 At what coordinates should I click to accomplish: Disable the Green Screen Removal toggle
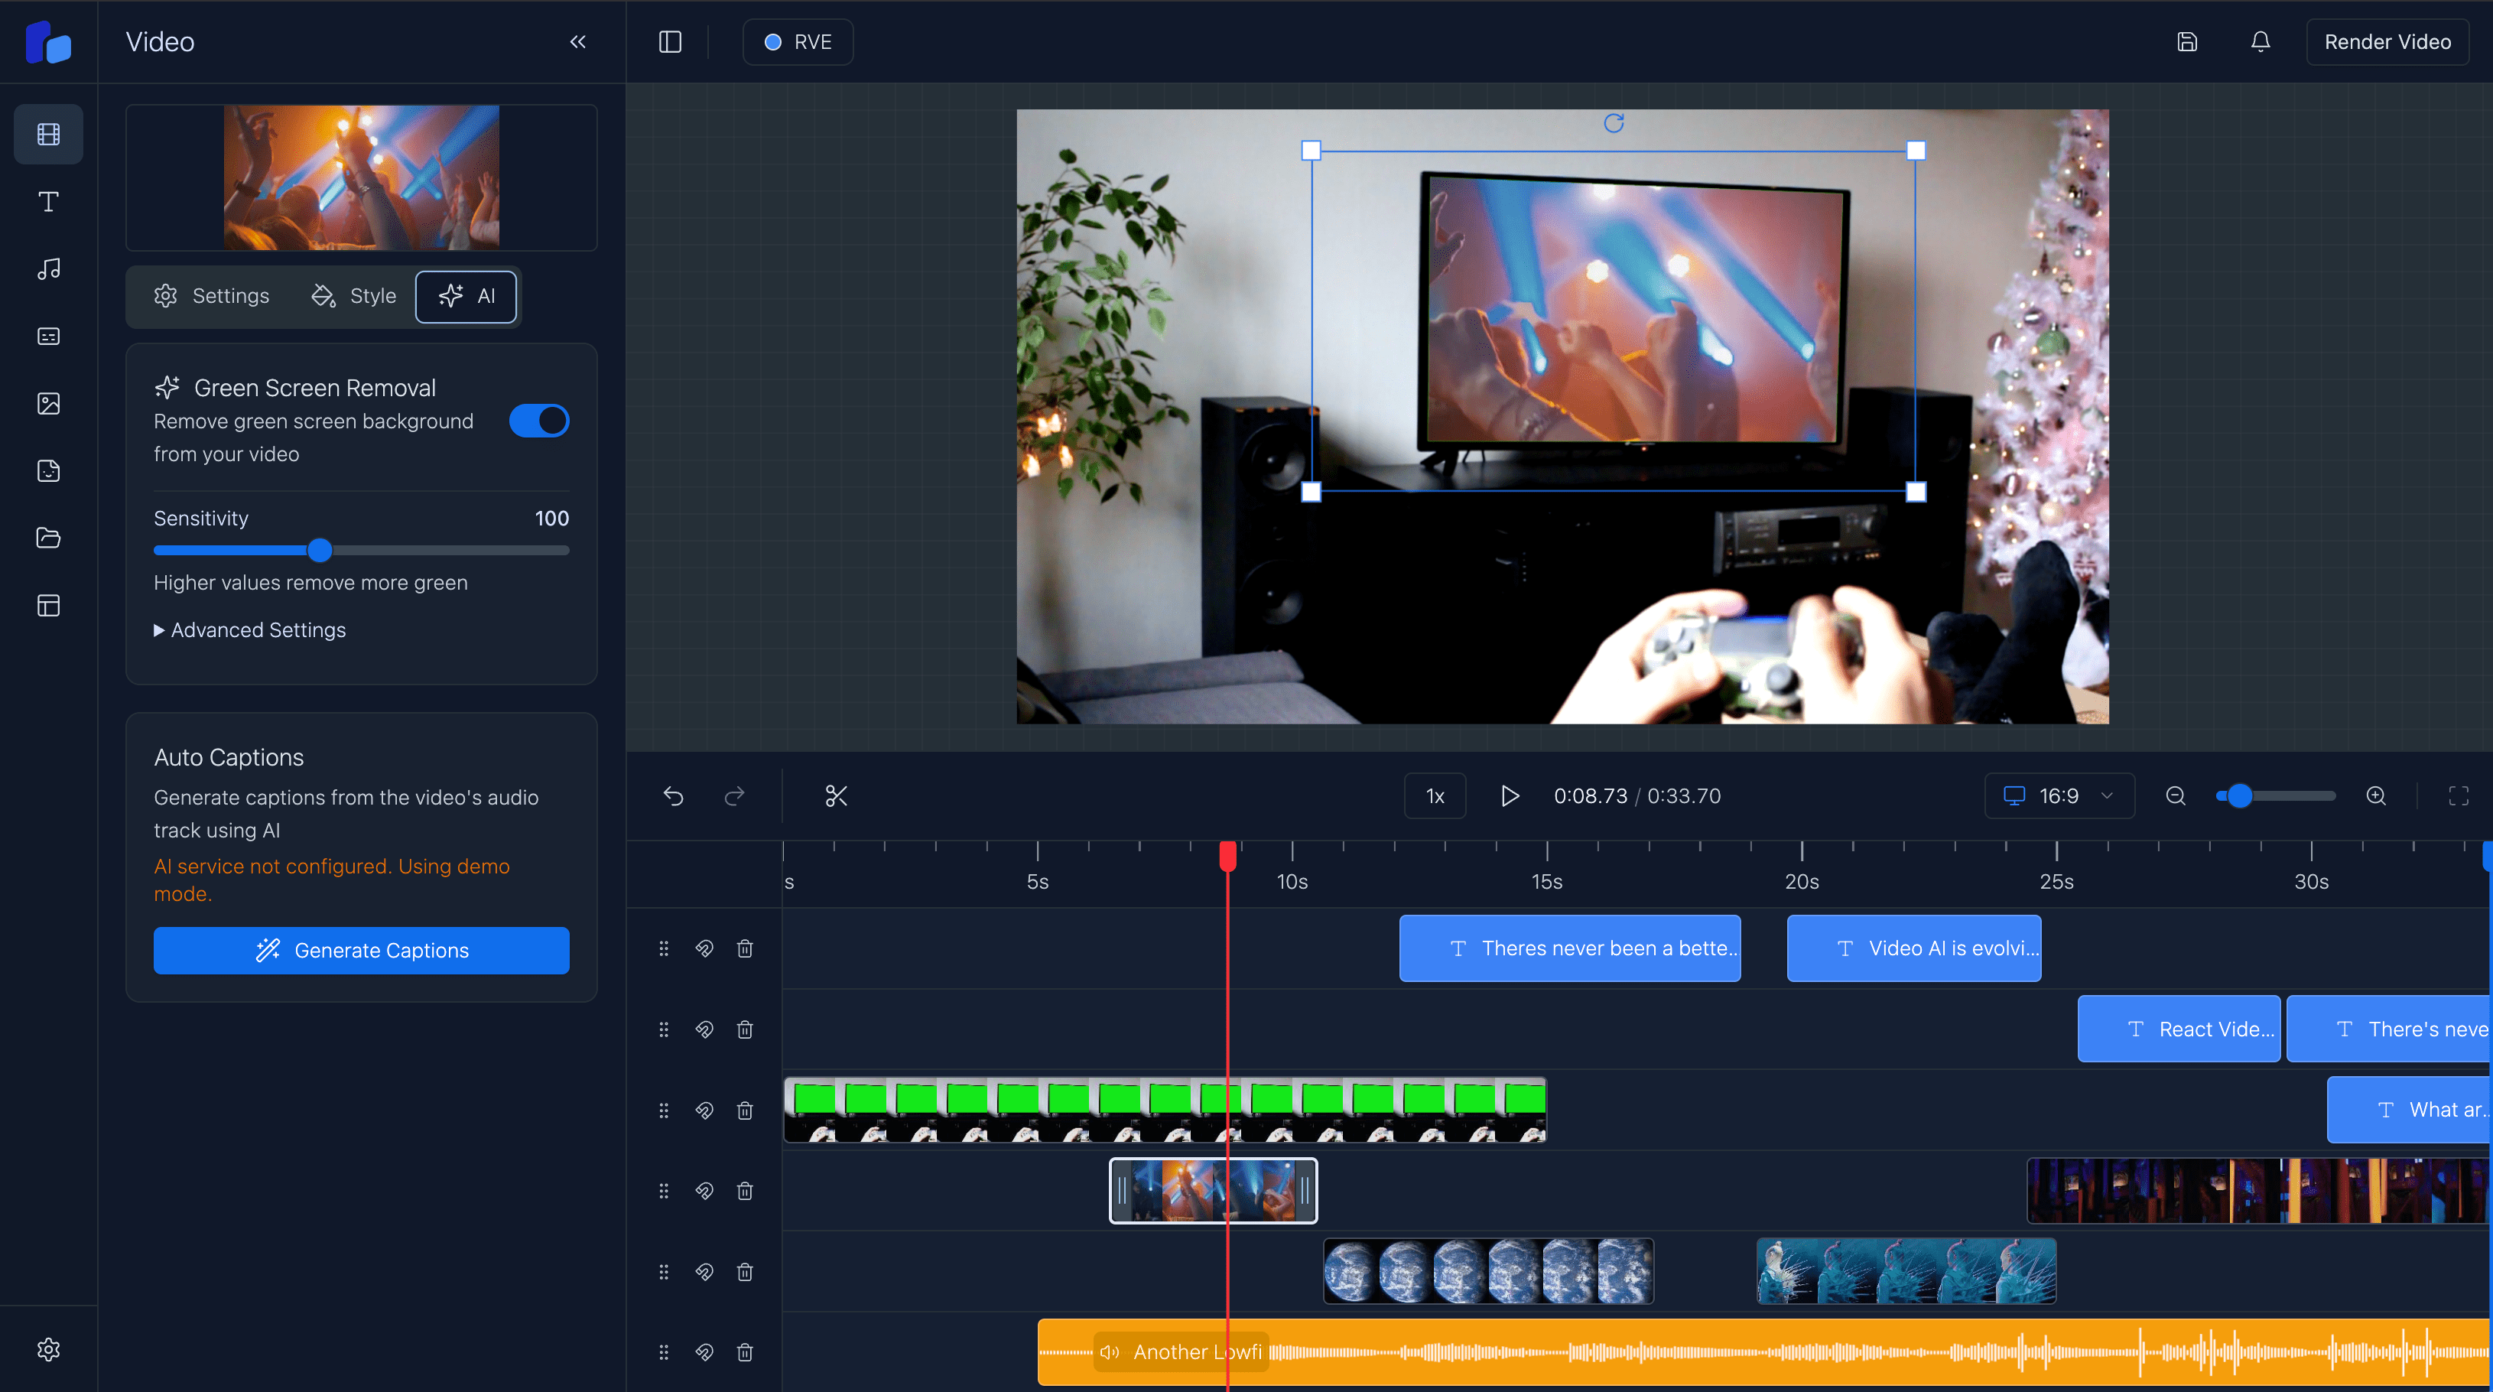[538, 420]
